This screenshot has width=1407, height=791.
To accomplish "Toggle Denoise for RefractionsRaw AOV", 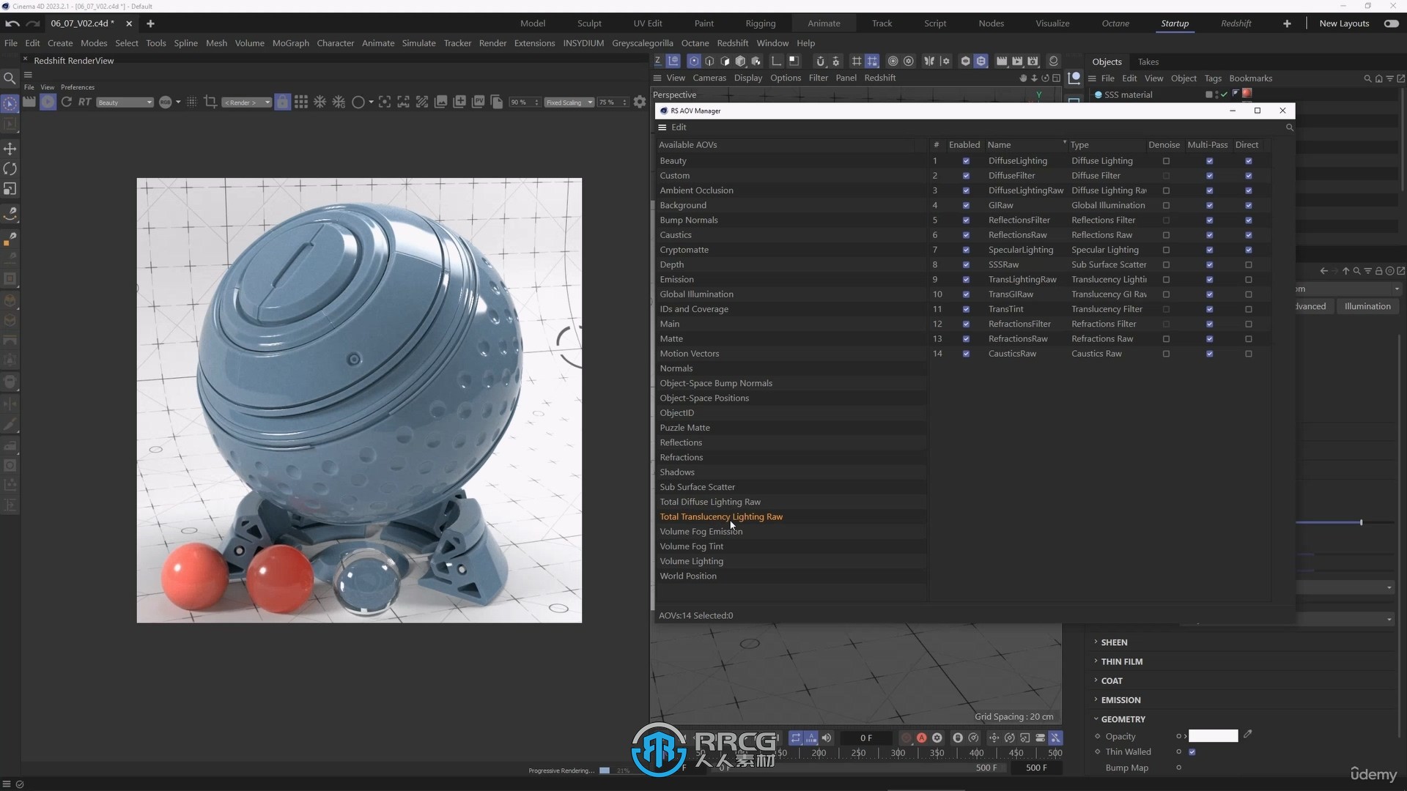I will coord(1166,339).
